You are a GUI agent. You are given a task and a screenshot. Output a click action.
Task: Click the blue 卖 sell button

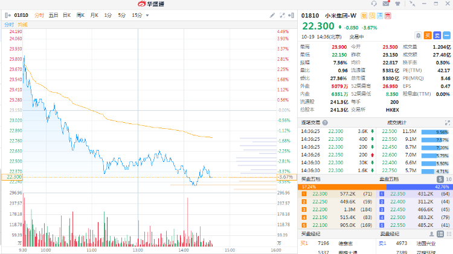(x=437, y=36)
